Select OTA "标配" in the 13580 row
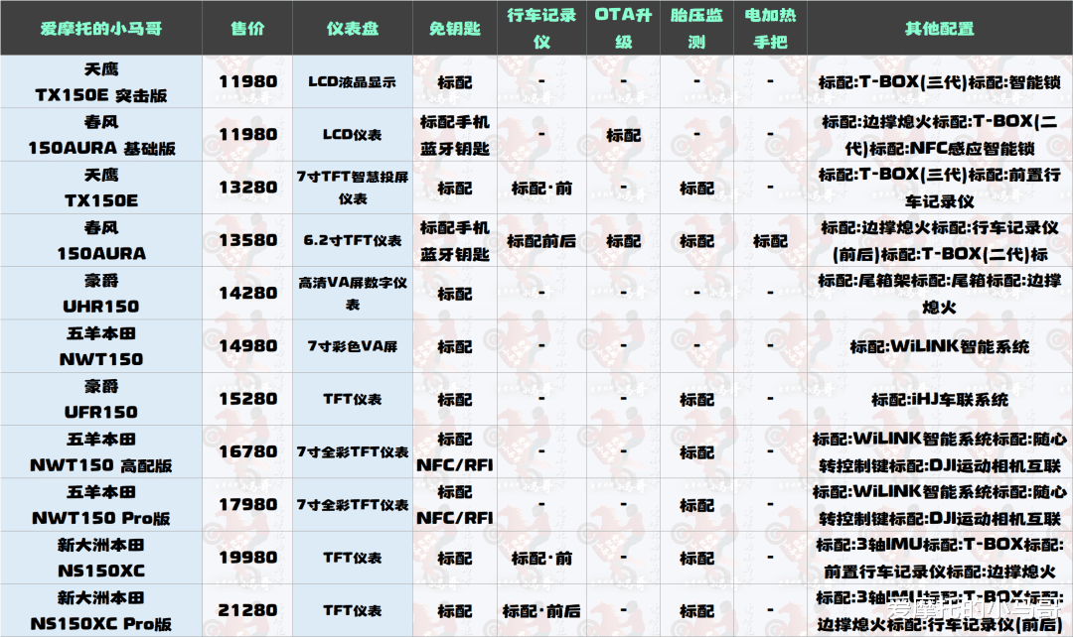The width and height of the screenshot is (1073, 637). click(x=623, y=240)
